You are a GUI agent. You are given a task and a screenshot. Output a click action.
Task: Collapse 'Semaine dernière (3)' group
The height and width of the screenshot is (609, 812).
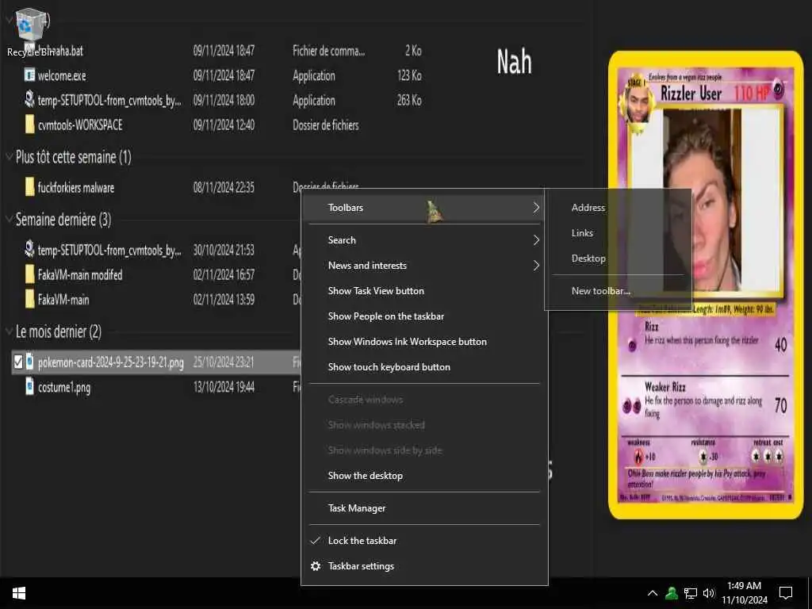tap(9, 219)
